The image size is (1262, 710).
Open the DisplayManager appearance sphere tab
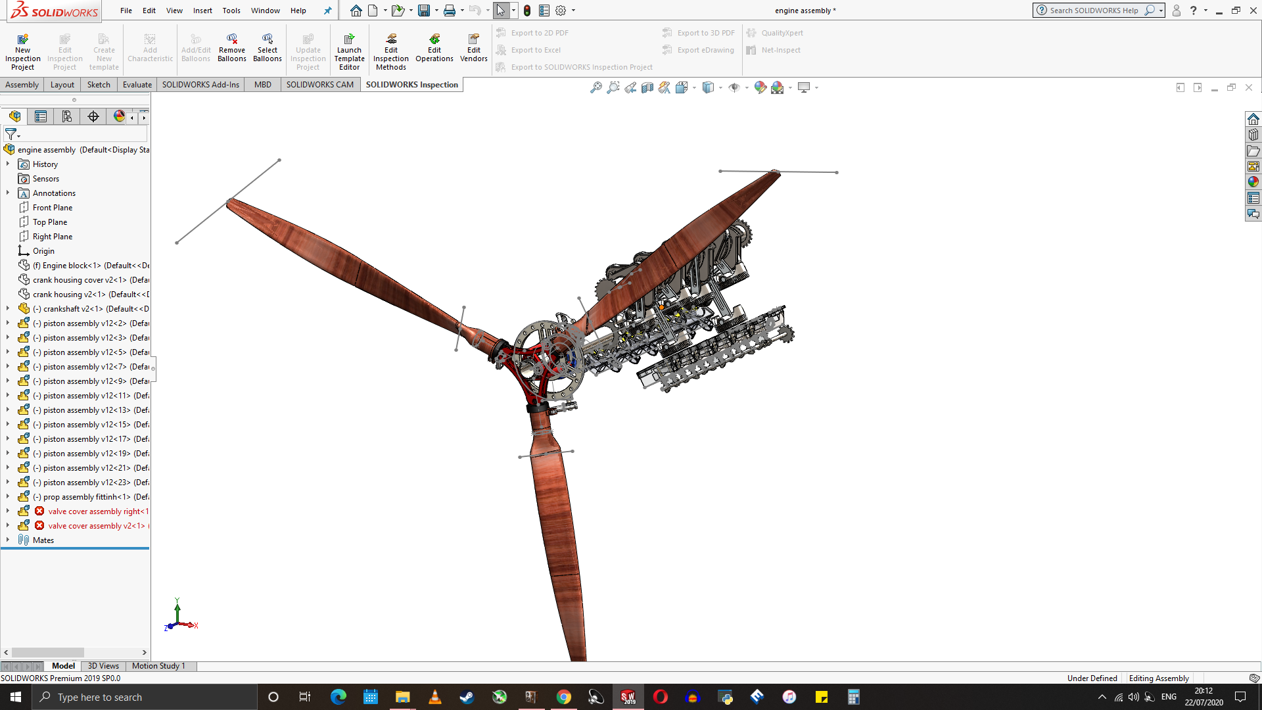(x=119, y=116)
